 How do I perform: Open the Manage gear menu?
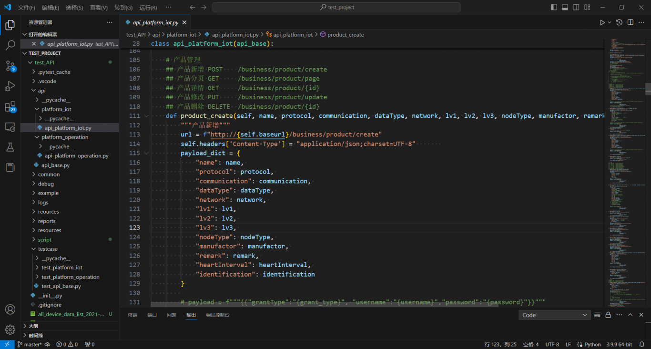(x=10, y=329)
